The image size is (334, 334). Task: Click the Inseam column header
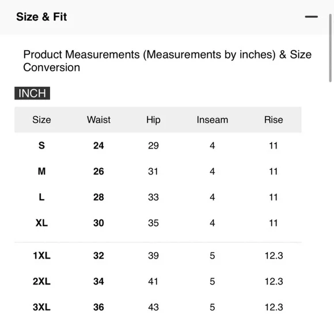pos(212,120)
